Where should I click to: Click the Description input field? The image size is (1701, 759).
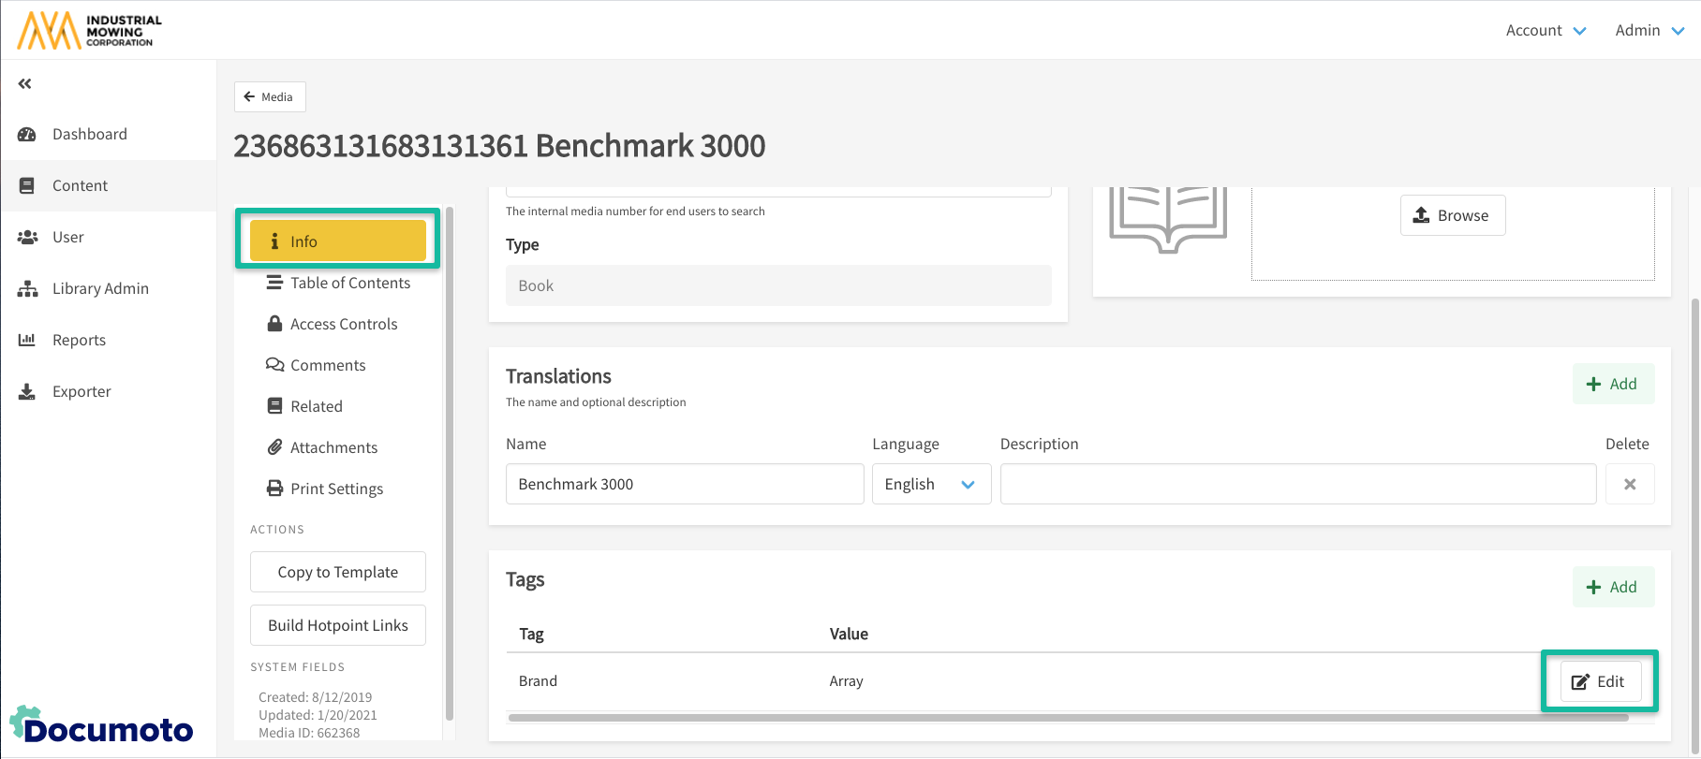[1297, 484]
